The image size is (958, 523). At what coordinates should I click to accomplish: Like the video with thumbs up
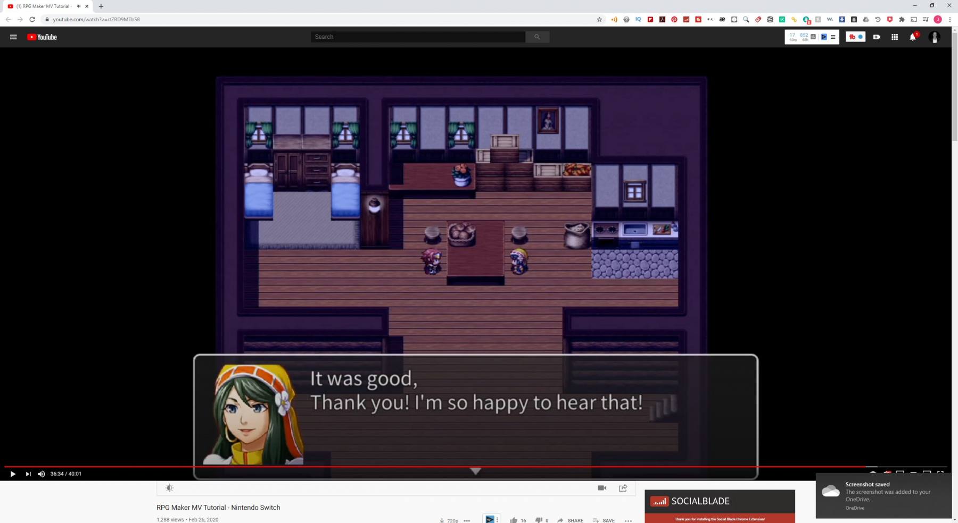tap(514, 520)
